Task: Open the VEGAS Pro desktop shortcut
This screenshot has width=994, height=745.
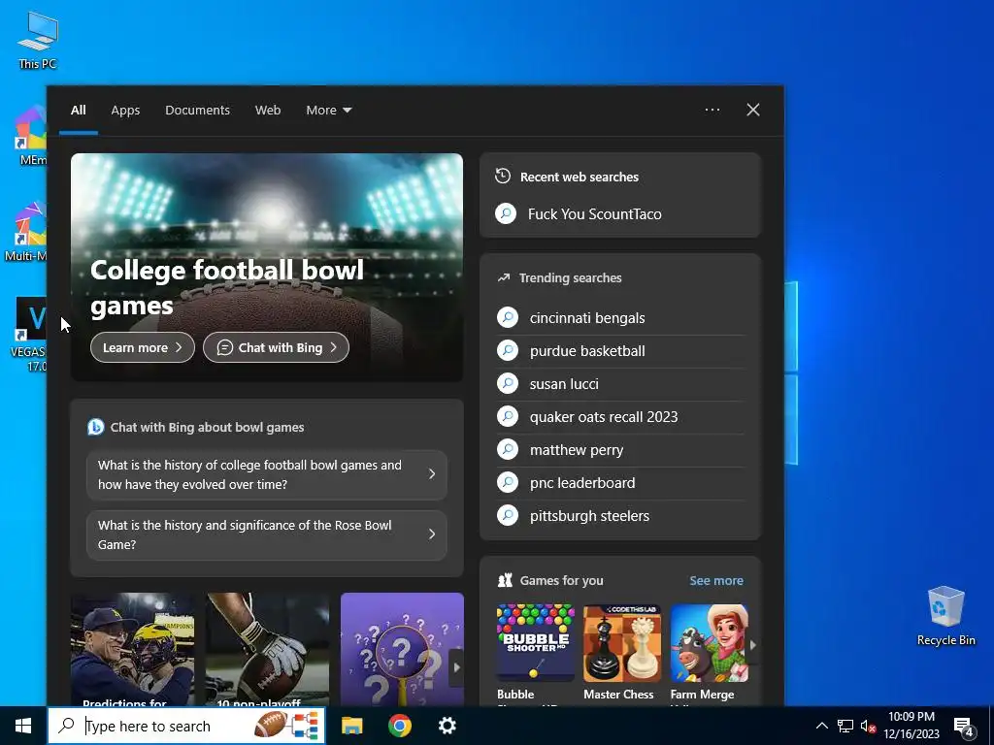Action: [29, 335]
